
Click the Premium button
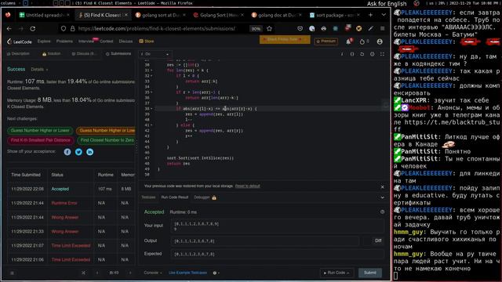326,42
